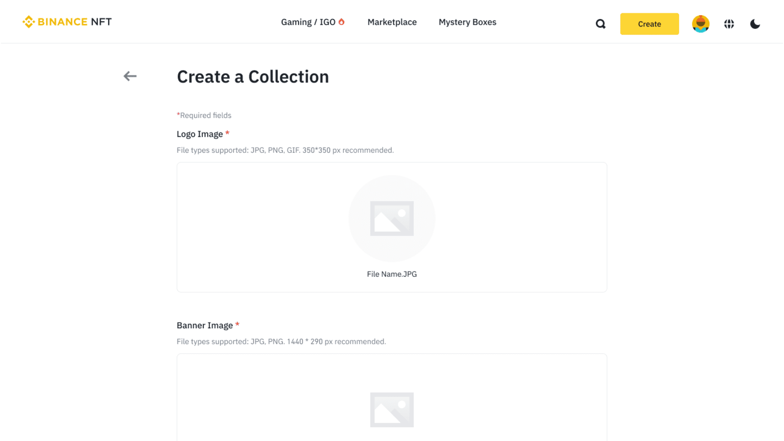Click the Create a Collection heading

253,76
